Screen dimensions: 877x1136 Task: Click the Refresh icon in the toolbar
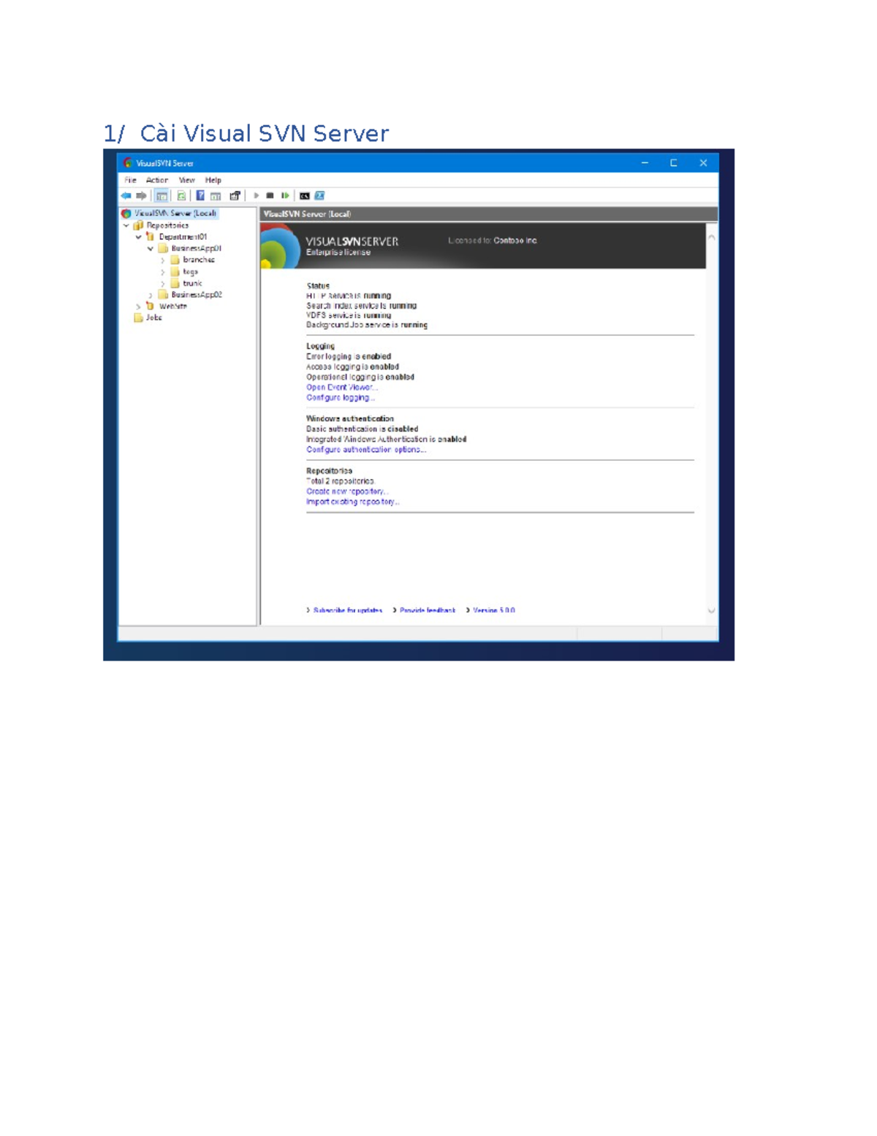coord(181,195)
